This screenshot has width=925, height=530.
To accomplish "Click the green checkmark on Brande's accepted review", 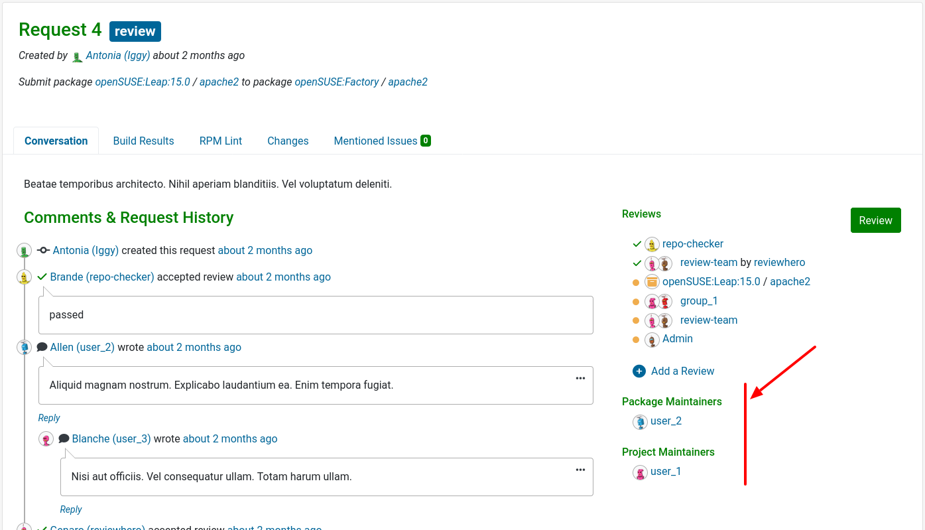I will pyautogui.click(x=41, y=277).
